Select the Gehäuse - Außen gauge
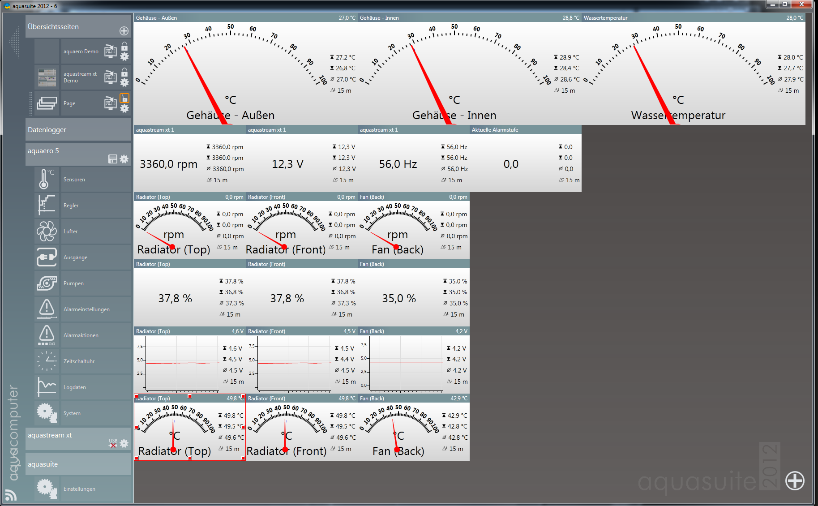 245,69
